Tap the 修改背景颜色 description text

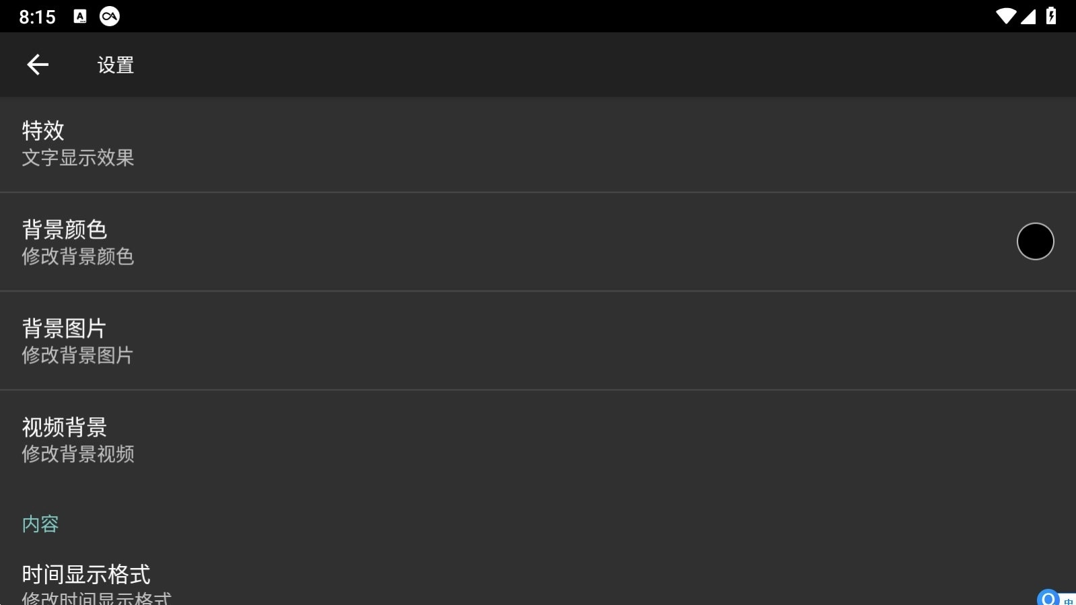click(78, 256)
